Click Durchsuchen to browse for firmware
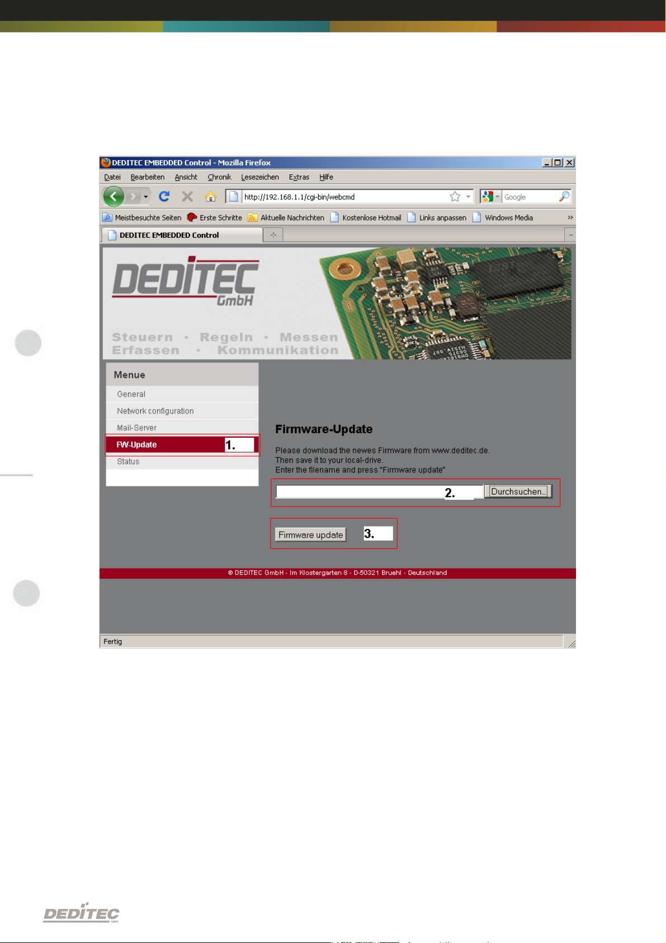 (518, 491)
